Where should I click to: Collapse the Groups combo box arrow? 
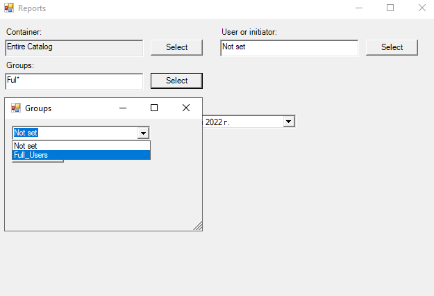(x=143, y=133)
